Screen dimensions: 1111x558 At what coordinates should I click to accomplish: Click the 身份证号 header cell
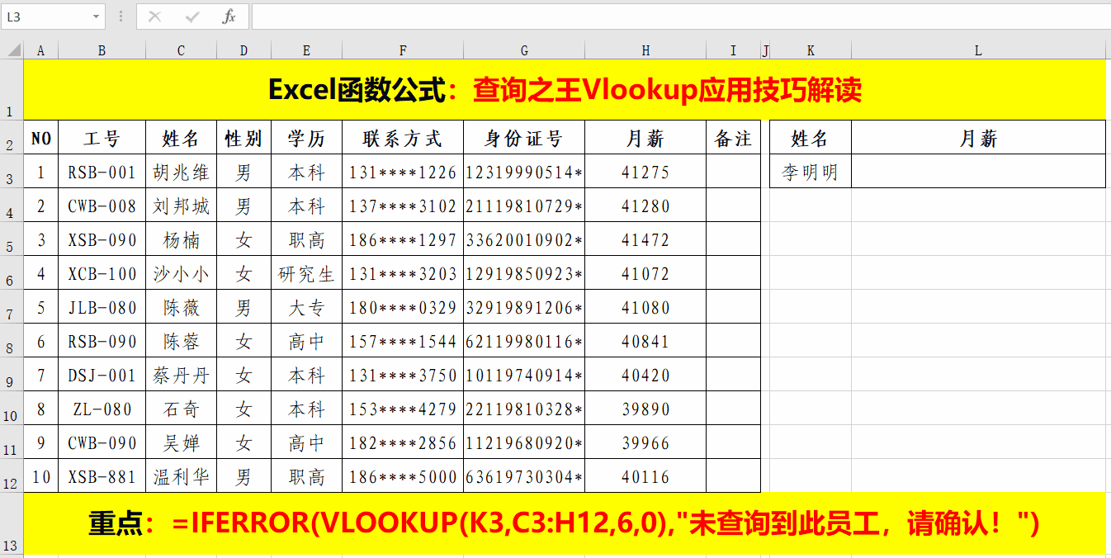[524, 137]
